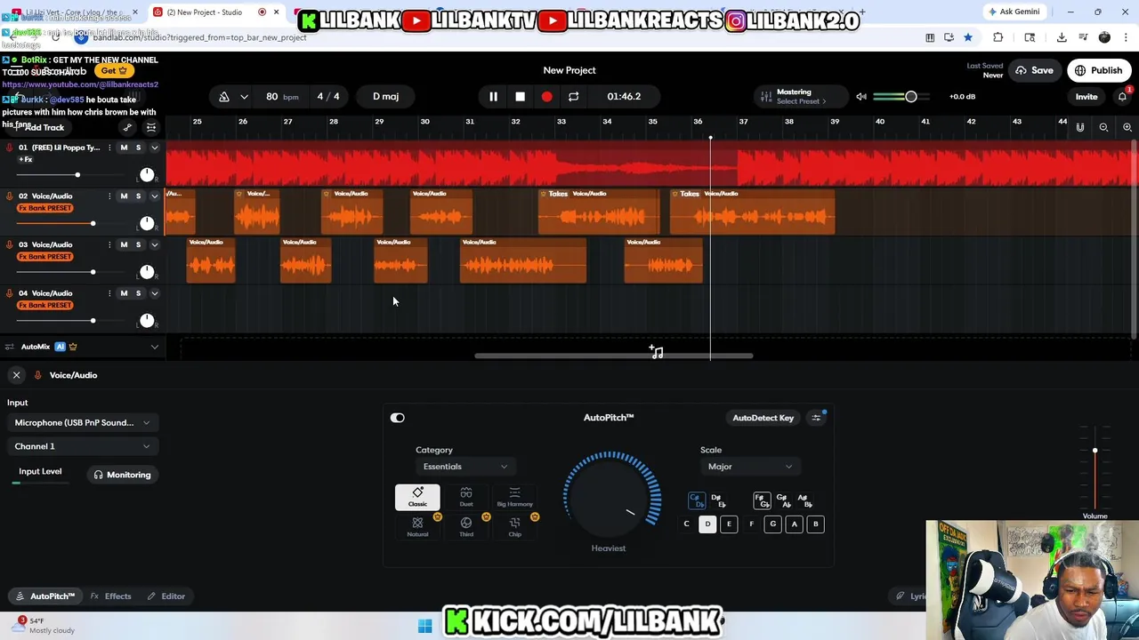
Task: Switch to the Effects tab
Action: pyautogui.click(x=111, y=596)
